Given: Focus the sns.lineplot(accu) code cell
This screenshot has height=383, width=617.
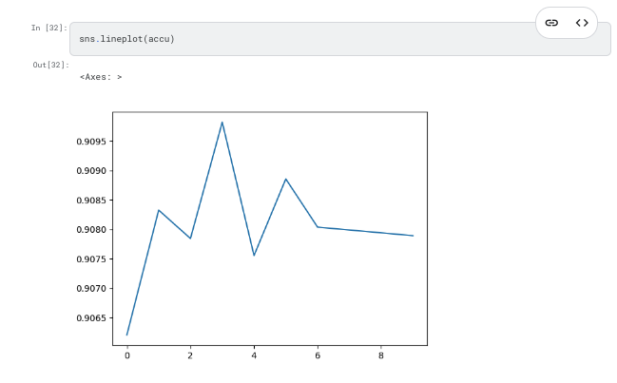Looking at the screenshot, I should 340,39.
